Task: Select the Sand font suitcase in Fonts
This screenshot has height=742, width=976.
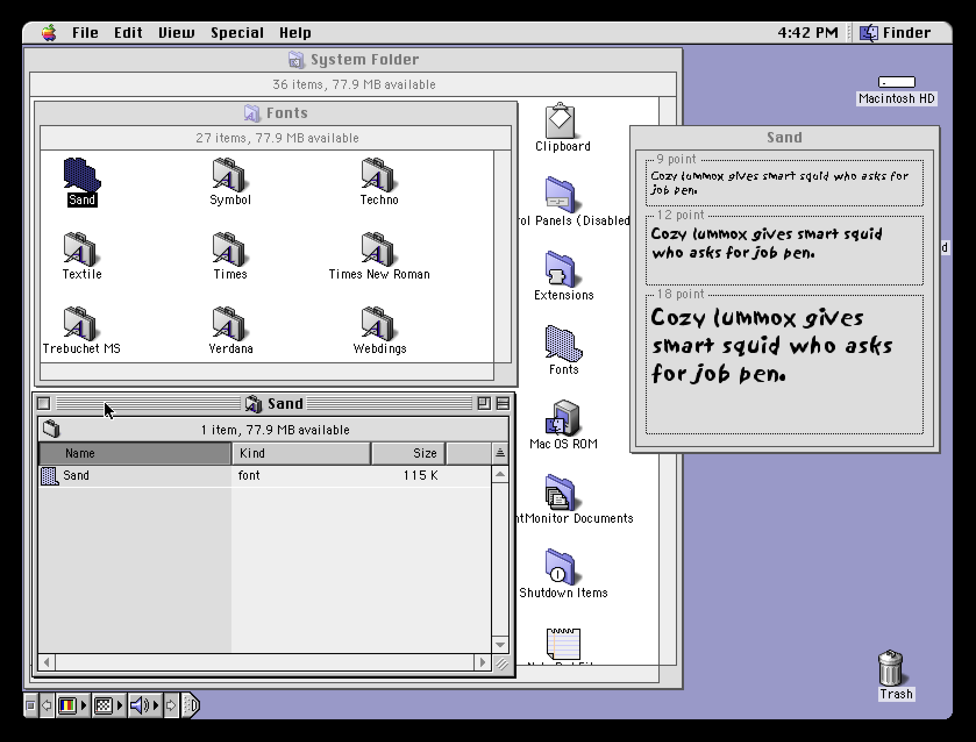Action: 81,174
